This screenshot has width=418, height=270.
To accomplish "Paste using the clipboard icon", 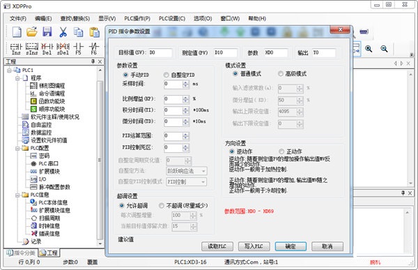I will pyautogui.click(x=94, y=32).
